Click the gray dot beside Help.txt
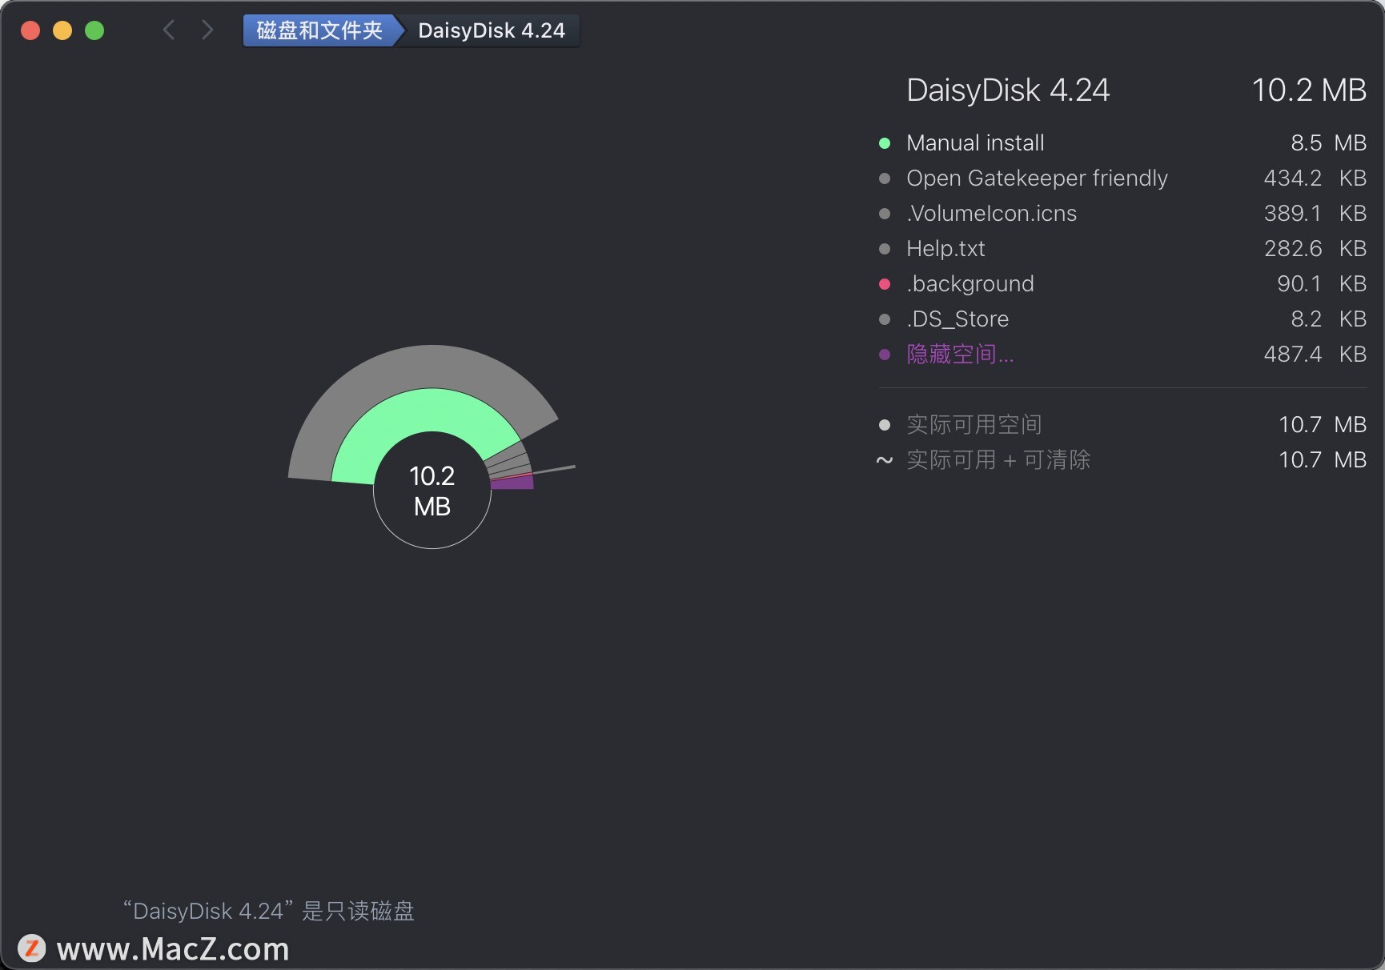 click(885, 249)
